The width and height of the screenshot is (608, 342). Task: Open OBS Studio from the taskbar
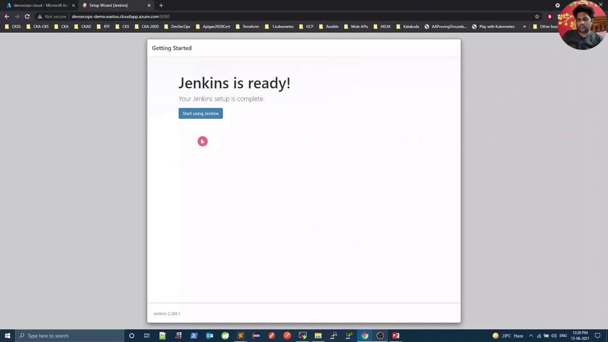(x=380, y=336)
